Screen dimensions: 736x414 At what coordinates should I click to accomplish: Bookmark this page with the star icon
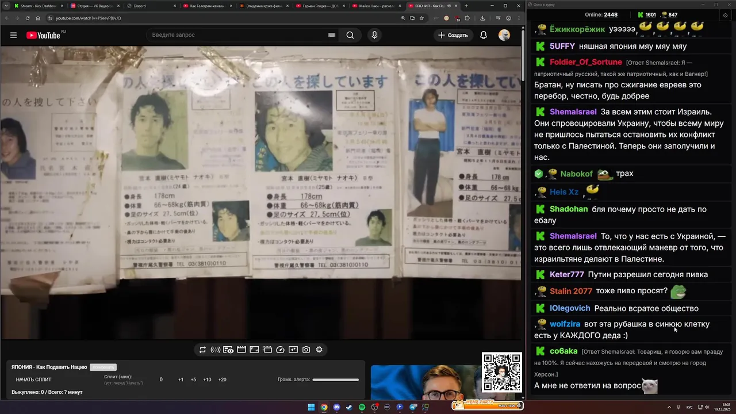coord(421,18)
